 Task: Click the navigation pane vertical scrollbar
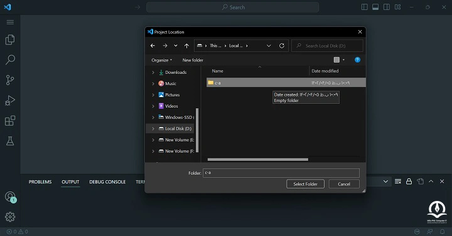197,130
